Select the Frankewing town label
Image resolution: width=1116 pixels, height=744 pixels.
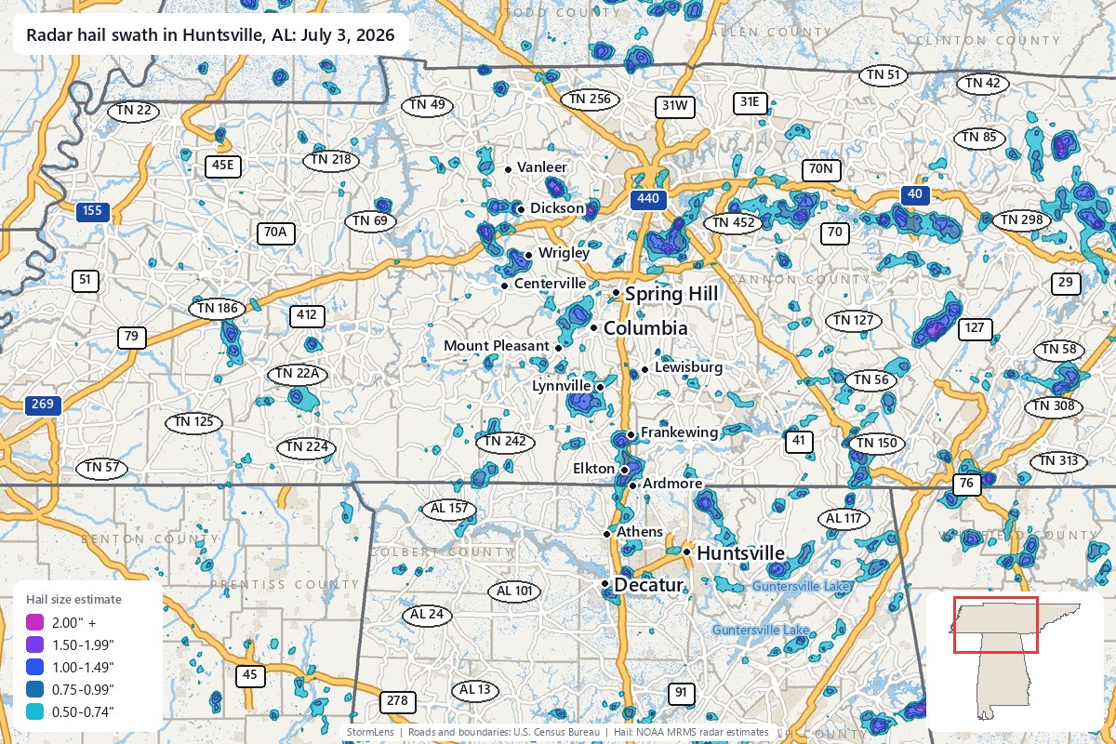click(679, 432)
